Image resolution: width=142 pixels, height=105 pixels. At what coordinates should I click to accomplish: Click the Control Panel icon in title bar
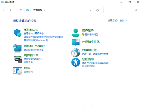click(3, 2)
